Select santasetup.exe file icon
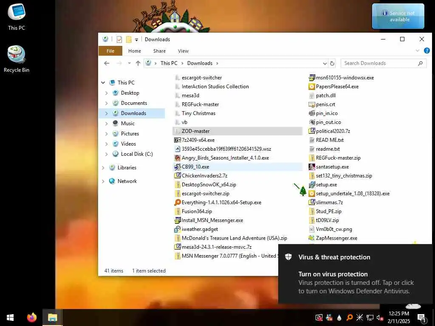This screenshot has width=435, height=326. coord(311,167)
